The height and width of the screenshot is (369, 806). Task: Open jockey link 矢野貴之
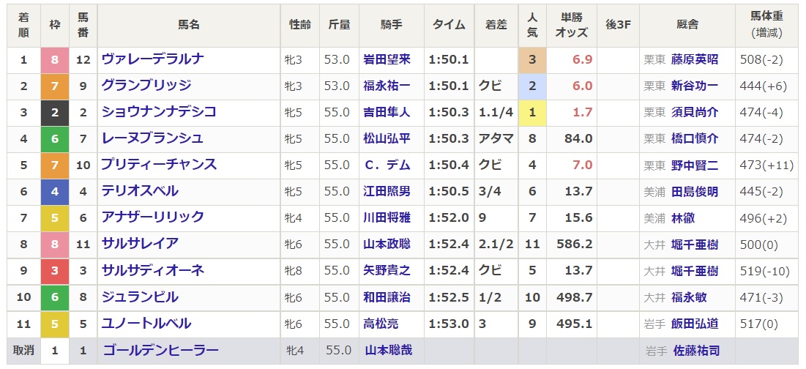pyautogui.click(x=387, y=270)
